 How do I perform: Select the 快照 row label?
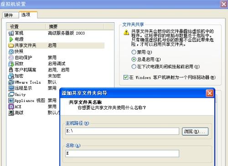(19, 51)
